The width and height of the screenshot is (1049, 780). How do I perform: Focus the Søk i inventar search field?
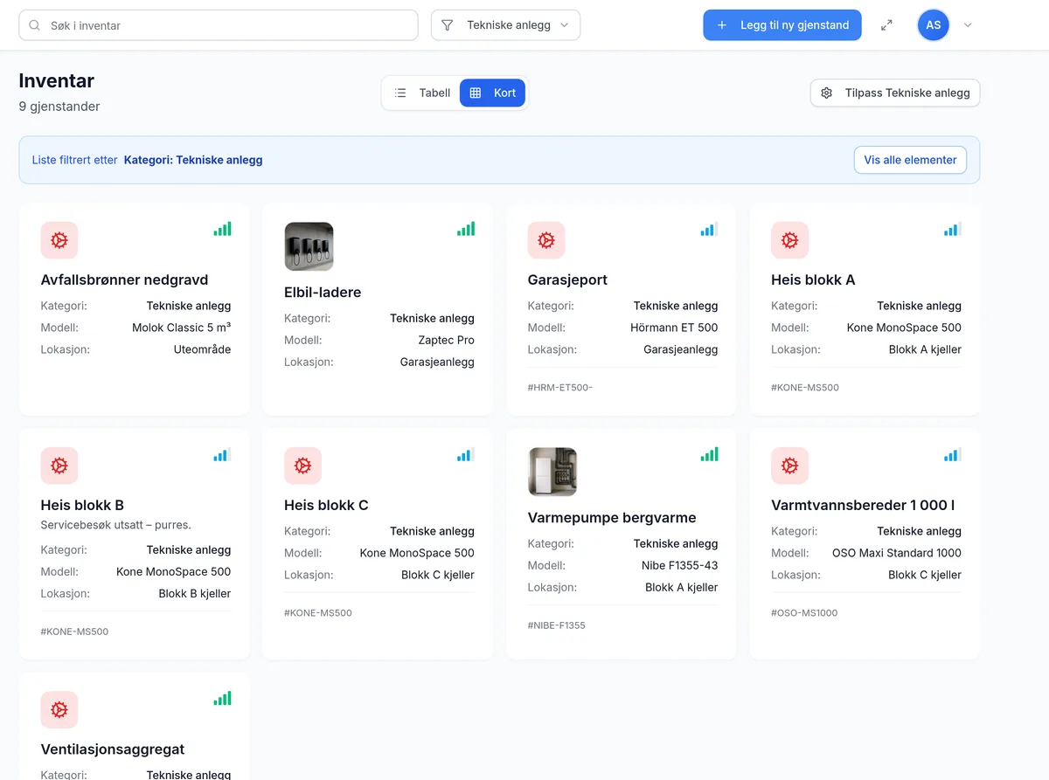219,25
